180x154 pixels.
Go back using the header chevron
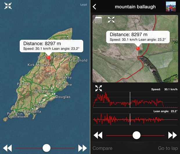point(94,7)
